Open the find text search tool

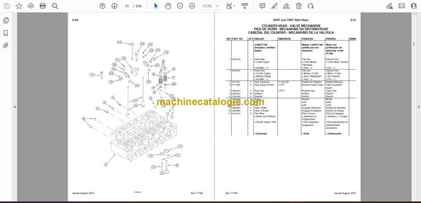point(55,6)
